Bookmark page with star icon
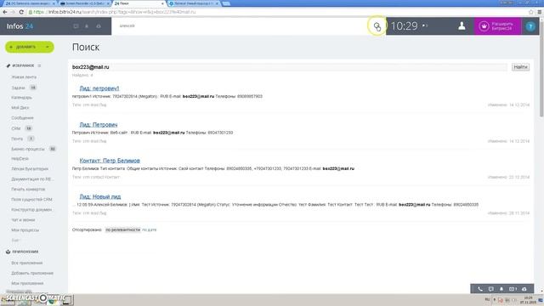This screenshot has height=306, width=544. pyautogui.click(x=531, y=12)
